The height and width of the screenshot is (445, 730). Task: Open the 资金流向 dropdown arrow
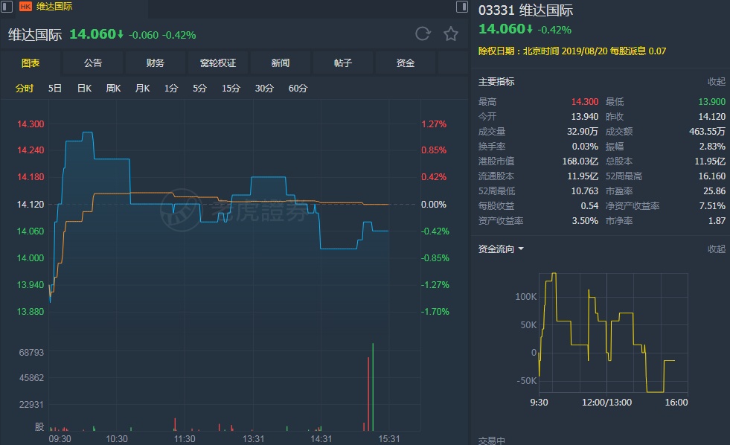click(x=521, y=249)
